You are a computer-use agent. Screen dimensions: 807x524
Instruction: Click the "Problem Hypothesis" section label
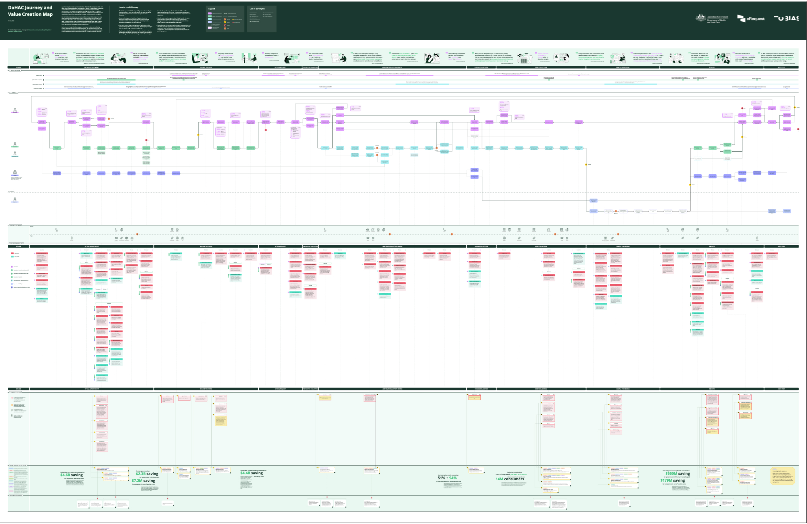click(16, 392)
